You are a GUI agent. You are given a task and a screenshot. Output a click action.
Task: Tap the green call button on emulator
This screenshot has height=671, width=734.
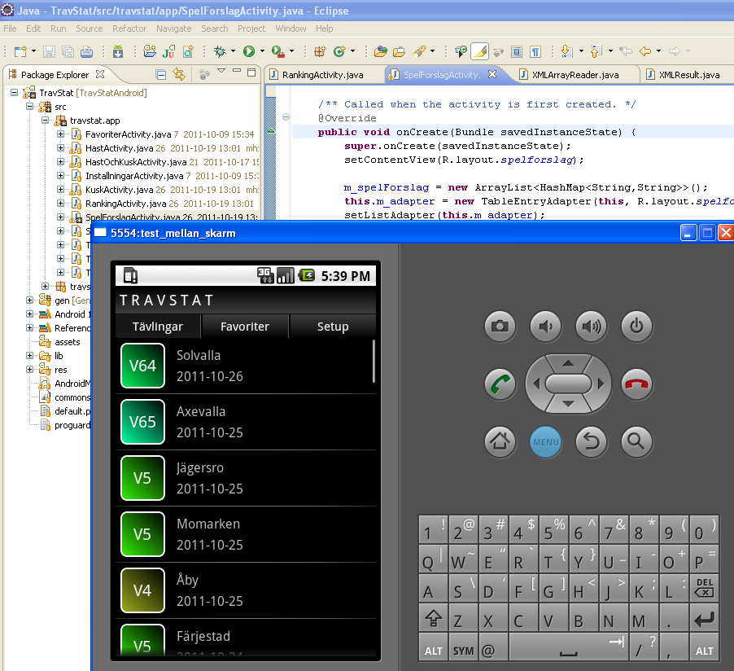[500, 384]
